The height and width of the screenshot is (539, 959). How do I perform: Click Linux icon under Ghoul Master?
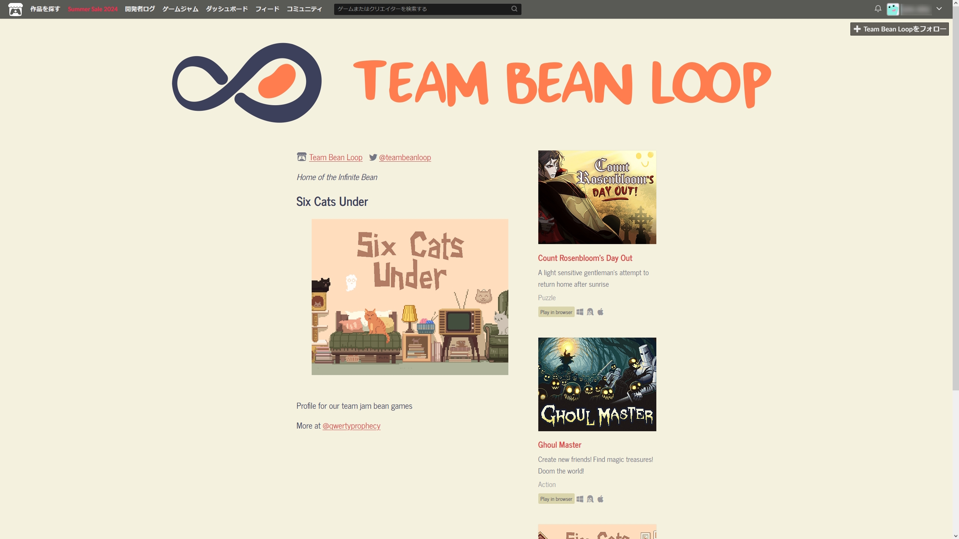click(x=590, y=499)
